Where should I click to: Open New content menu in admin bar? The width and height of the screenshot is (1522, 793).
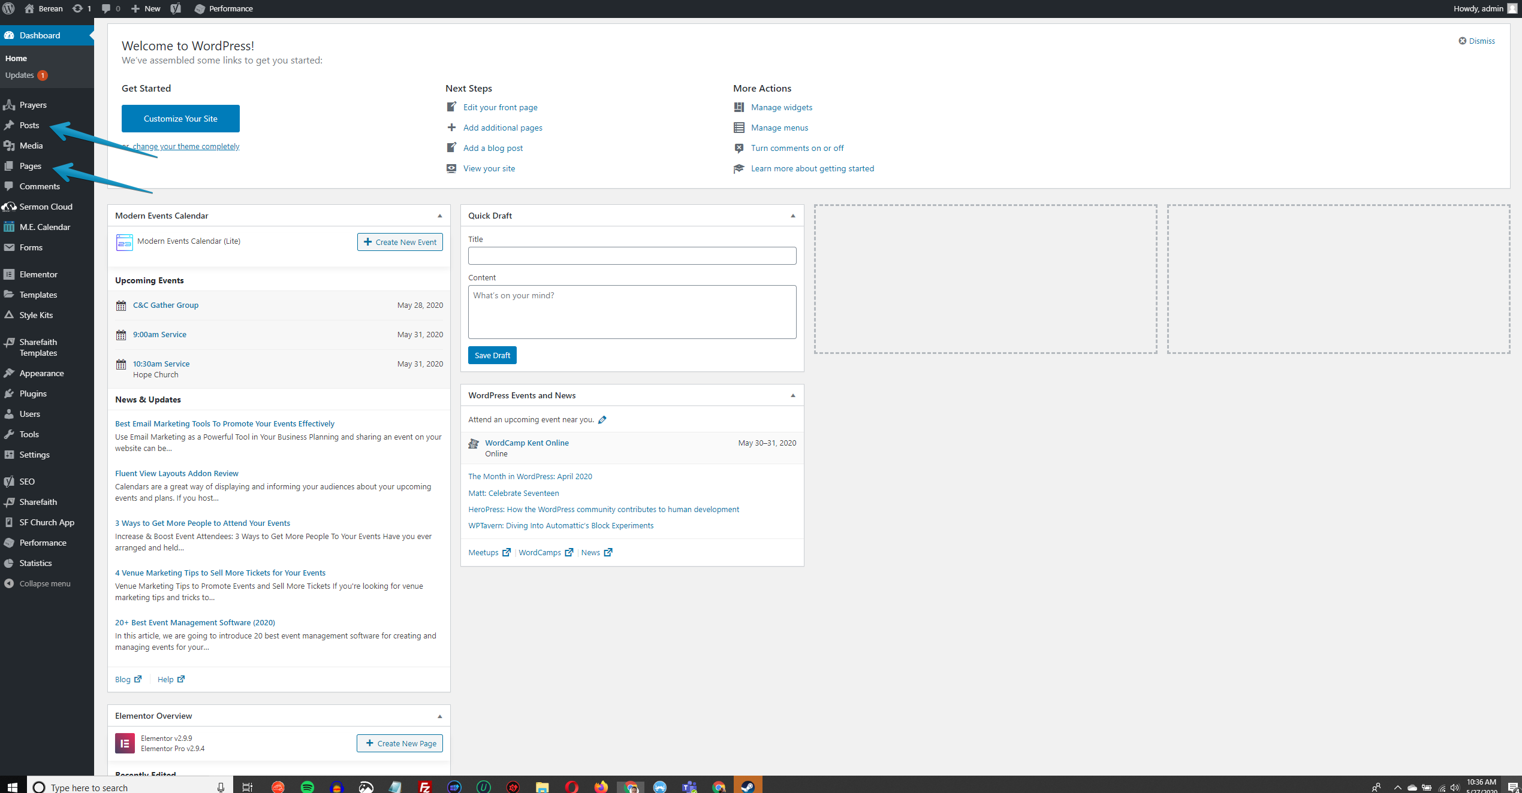146,8
